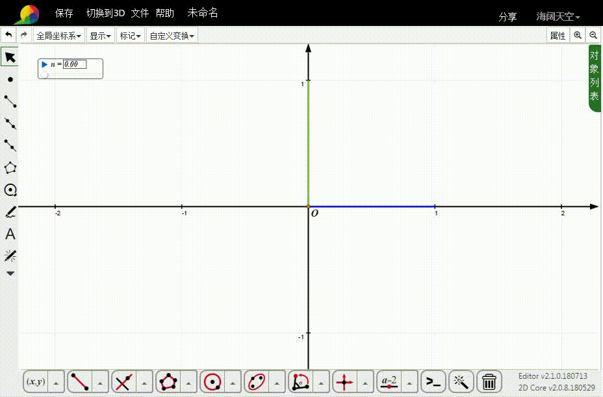
Task: Select the ray tool in left toolbar
Action: (x=10, y=145)
